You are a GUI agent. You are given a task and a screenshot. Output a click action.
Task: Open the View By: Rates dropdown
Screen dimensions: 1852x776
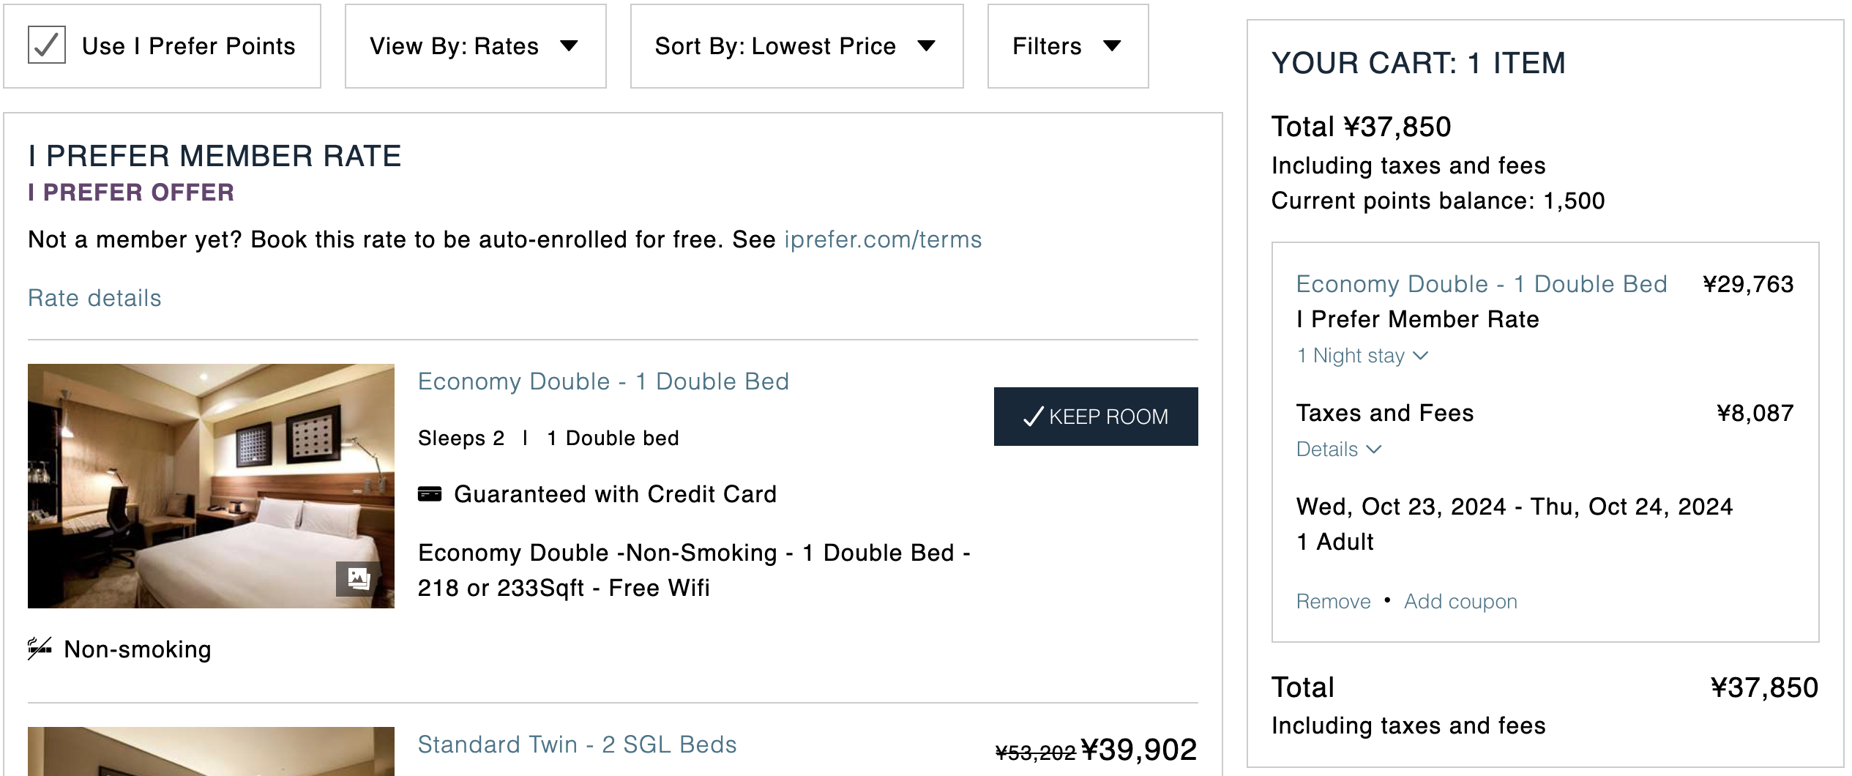click(476, 46)
